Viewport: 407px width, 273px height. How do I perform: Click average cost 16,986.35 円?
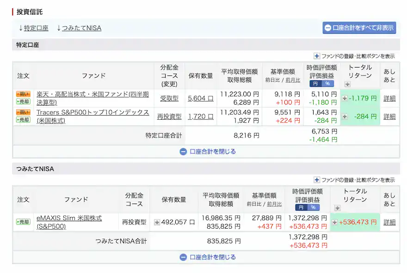(x=221, y=218)
